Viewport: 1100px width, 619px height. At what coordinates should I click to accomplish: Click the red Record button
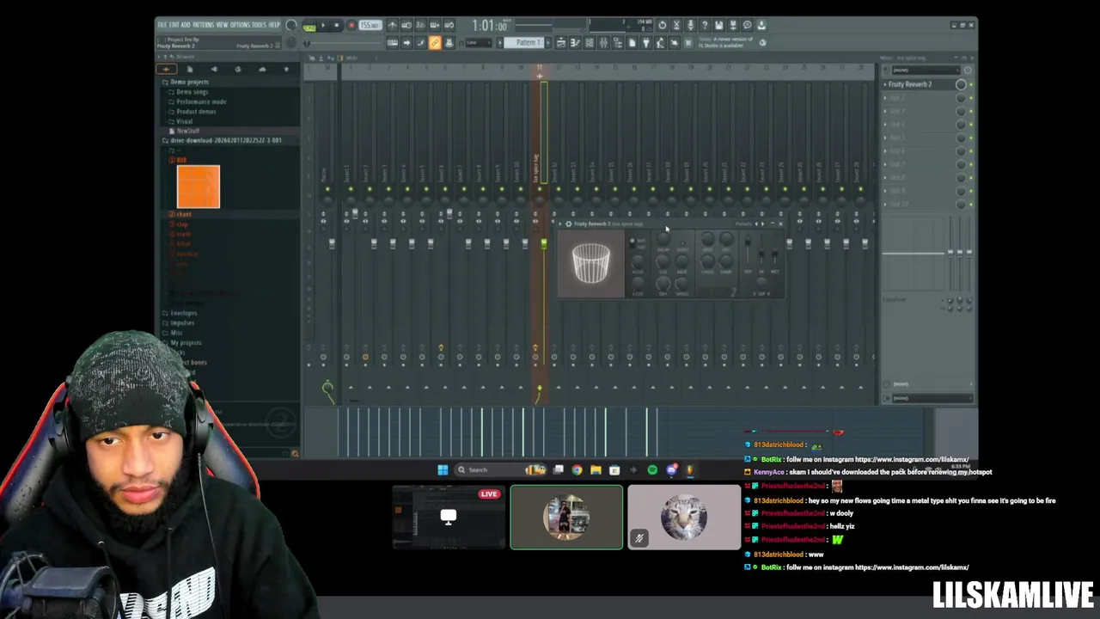(351, 25)
